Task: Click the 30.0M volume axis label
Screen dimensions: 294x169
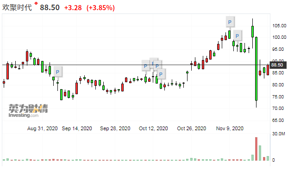Action: coord(279,133)
